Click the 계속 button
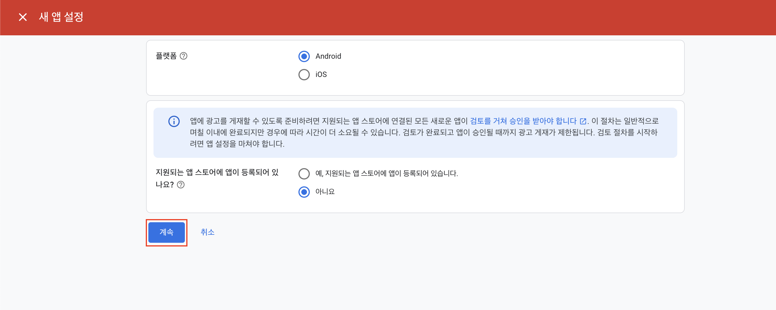The image size is (776, 310). [x=166, y=232]
